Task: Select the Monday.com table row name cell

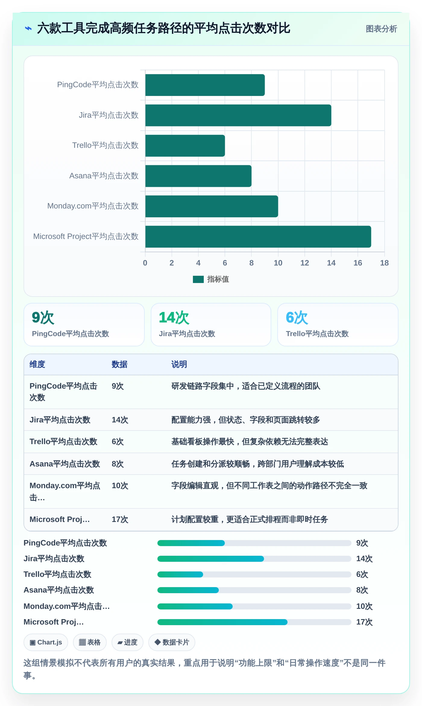Action: [x=65, y=491]
